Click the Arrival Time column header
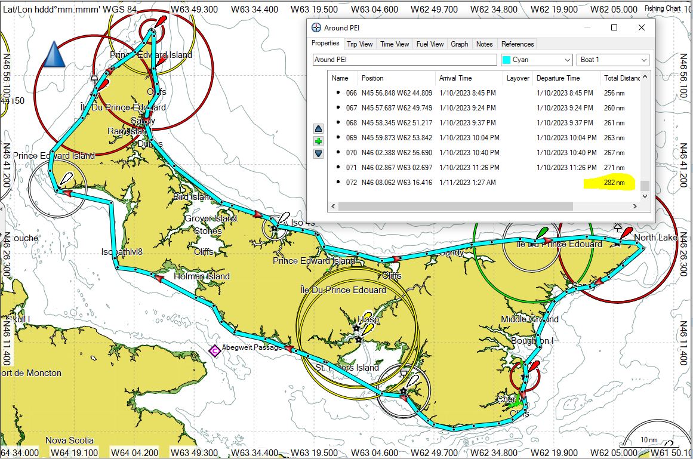 pos(469,78)
